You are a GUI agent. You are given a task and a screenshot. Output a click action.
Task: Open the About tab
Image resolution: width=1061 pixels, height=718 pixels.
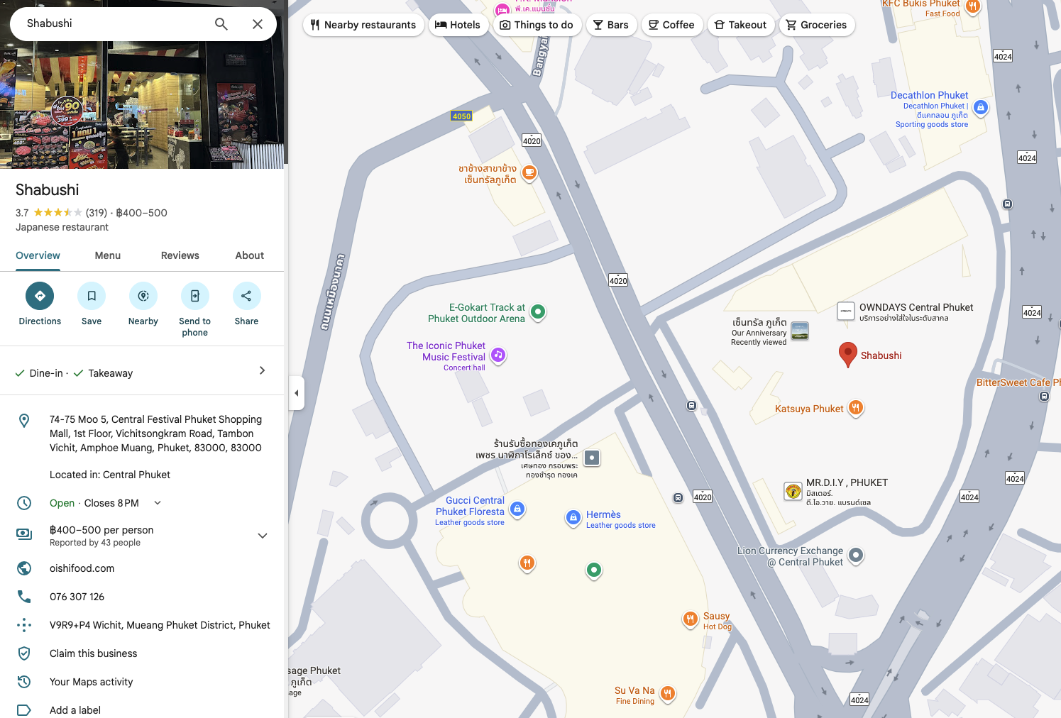(x=250, y=256)
